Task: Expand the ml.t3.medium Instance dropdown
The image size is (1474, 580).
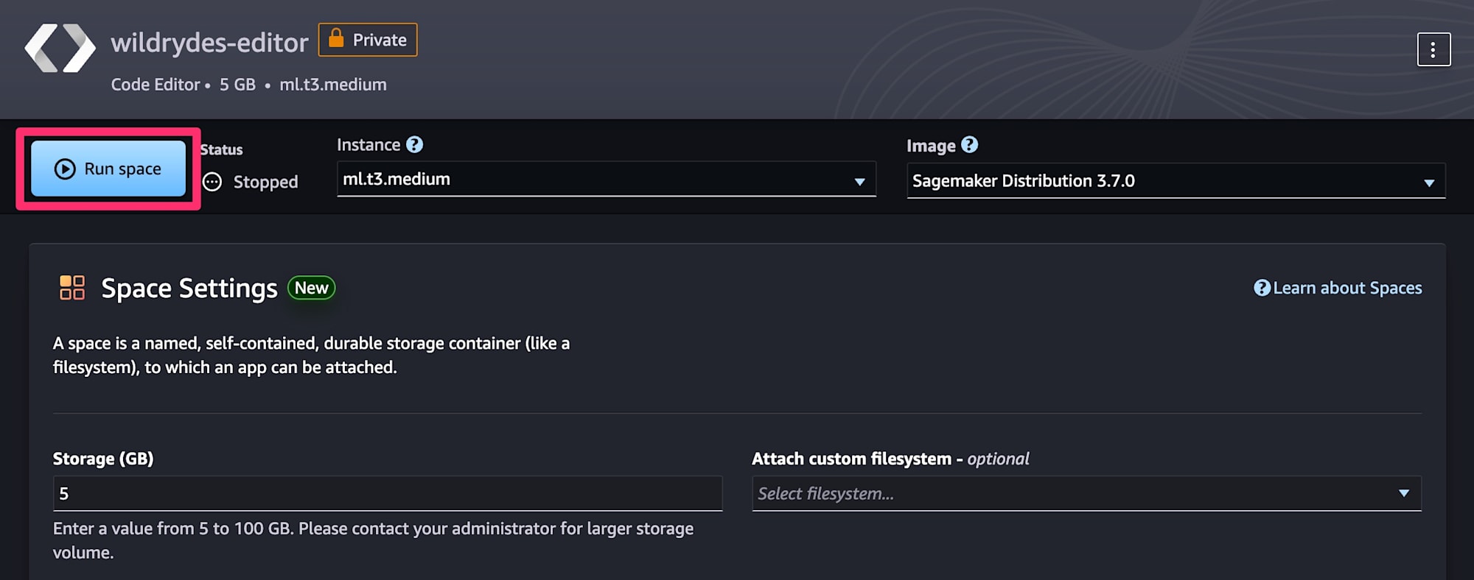Action: 604,180
